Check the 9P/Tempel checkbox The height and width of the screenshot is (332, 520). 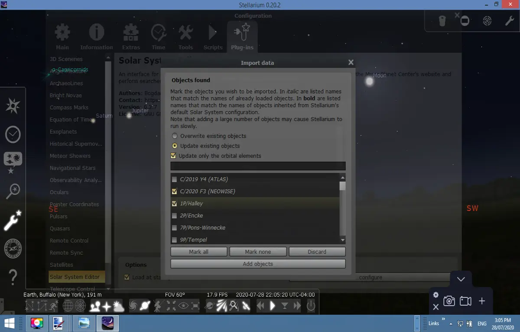point(174,239)
